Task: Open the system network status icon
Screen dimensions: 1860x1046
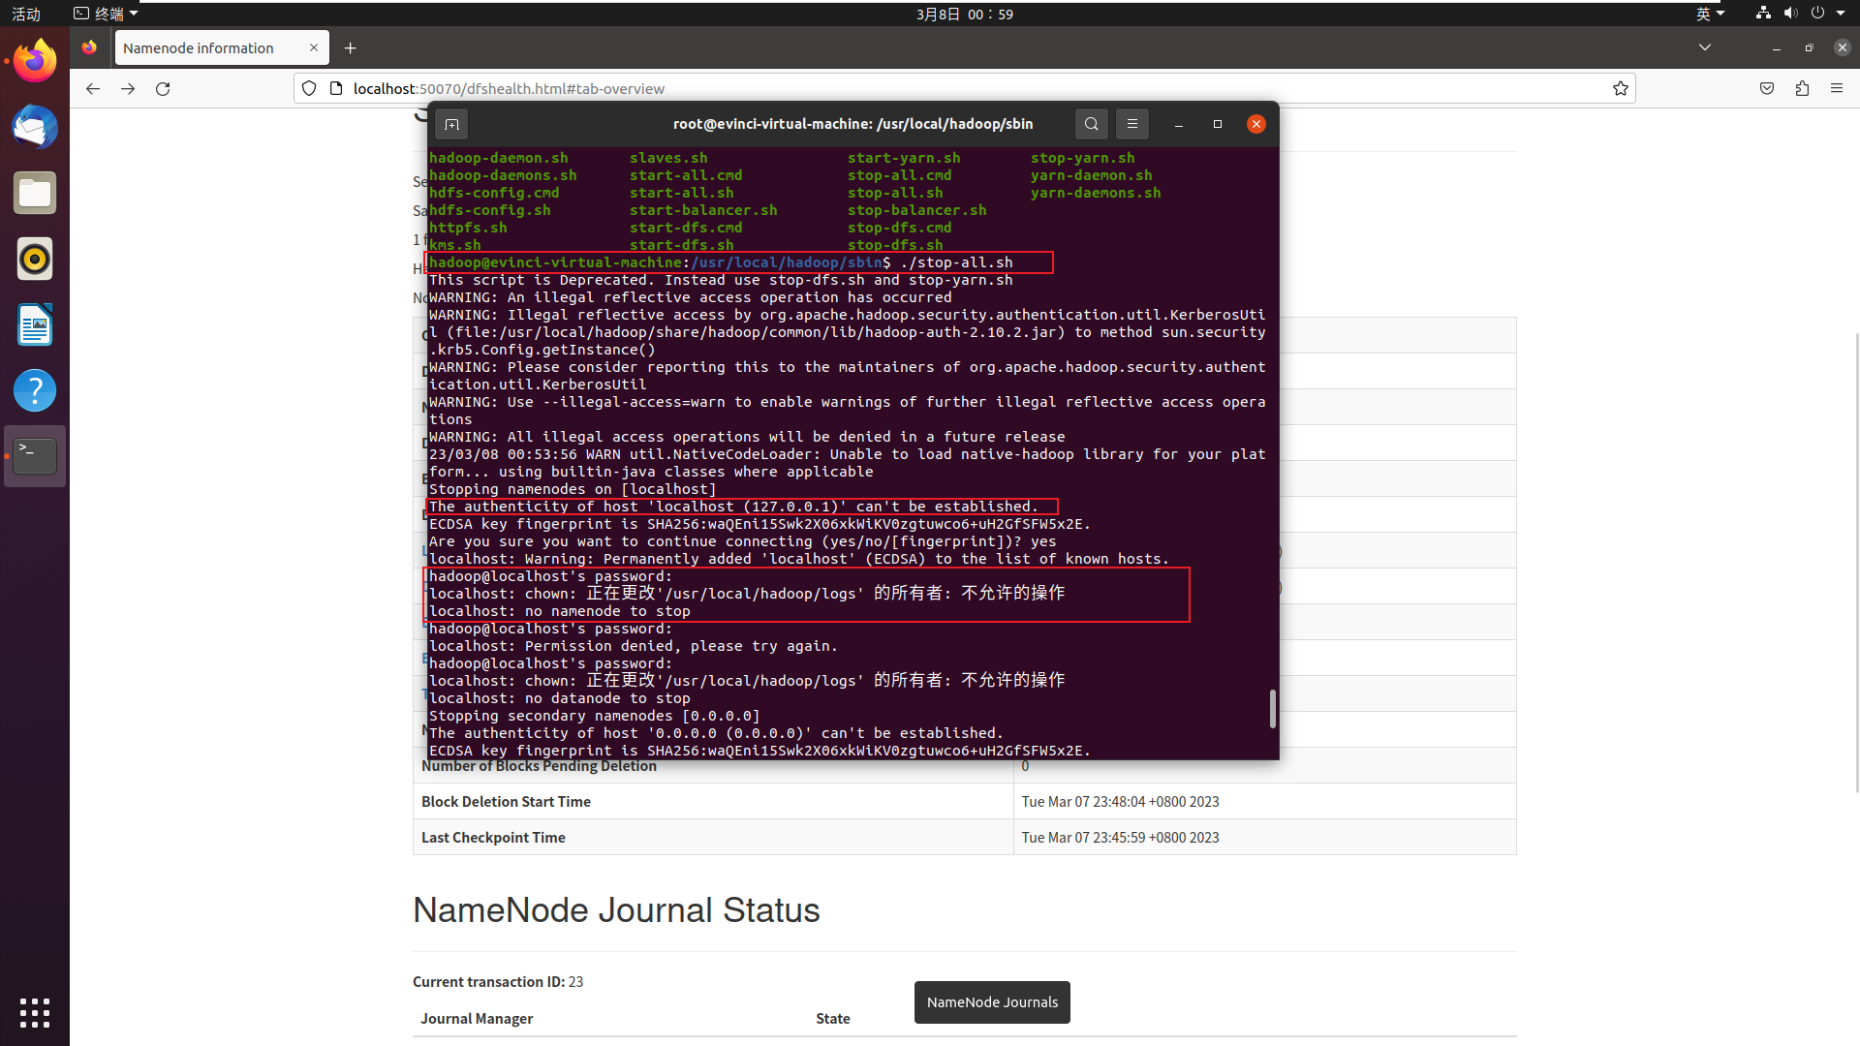Action: 1763,14
